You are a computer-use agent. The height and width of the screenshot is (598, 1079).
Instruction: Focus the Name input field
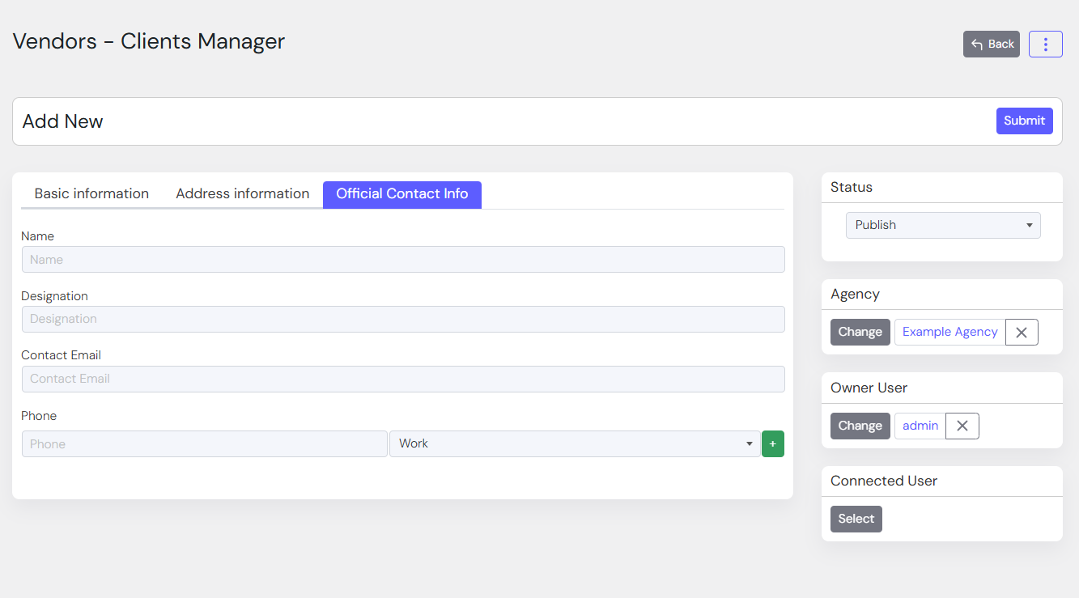(x=402, y=260)
